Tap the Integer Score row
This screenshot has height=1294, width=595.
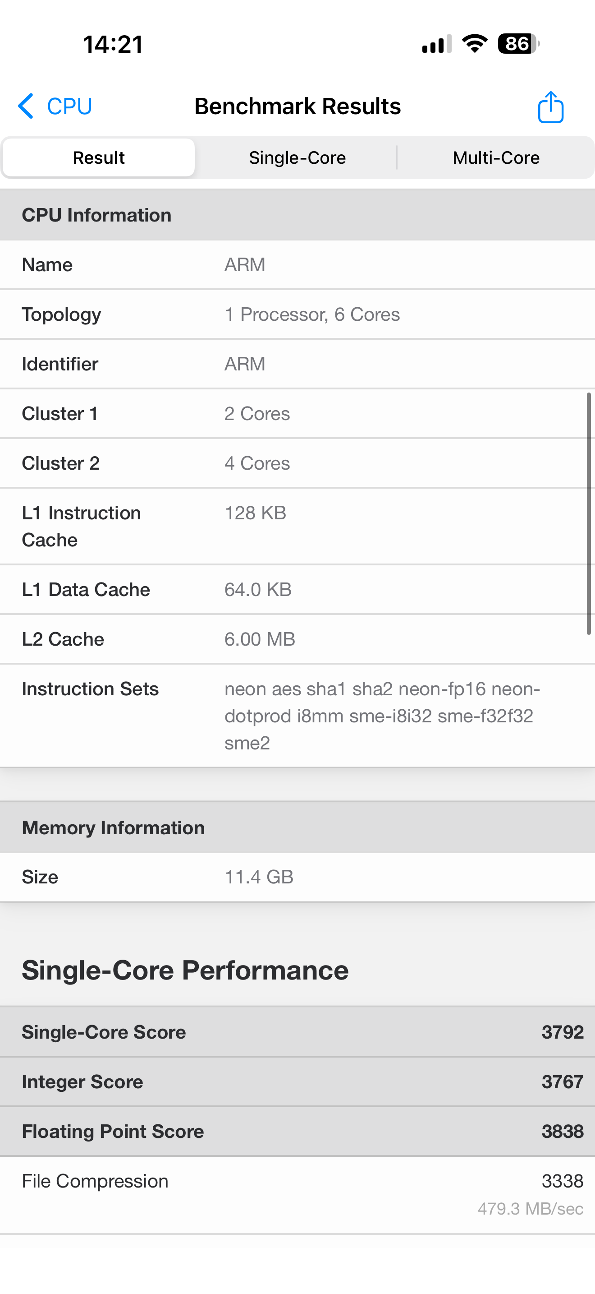297,1081
